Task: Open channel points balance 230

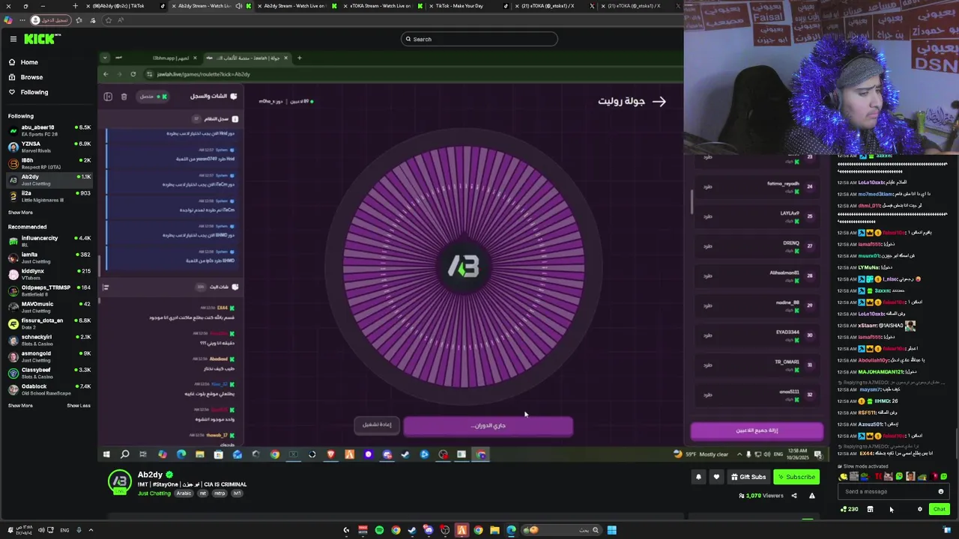Action: (x=850, y=509)
